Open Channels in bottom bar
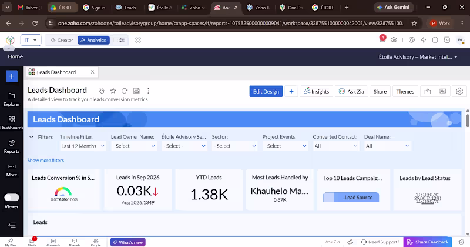This screenshot has width=470, height=247. point(53,242)
